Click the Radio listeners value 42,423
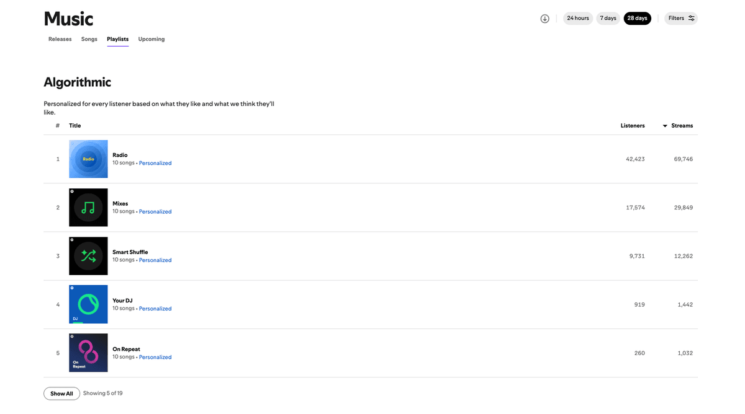Image resolution: width=745 pixels, height=414 pixels. (635, 159)
